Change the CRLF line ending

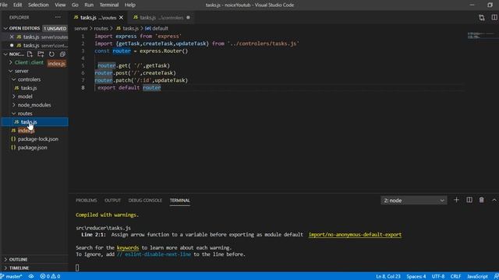point(455,277)
